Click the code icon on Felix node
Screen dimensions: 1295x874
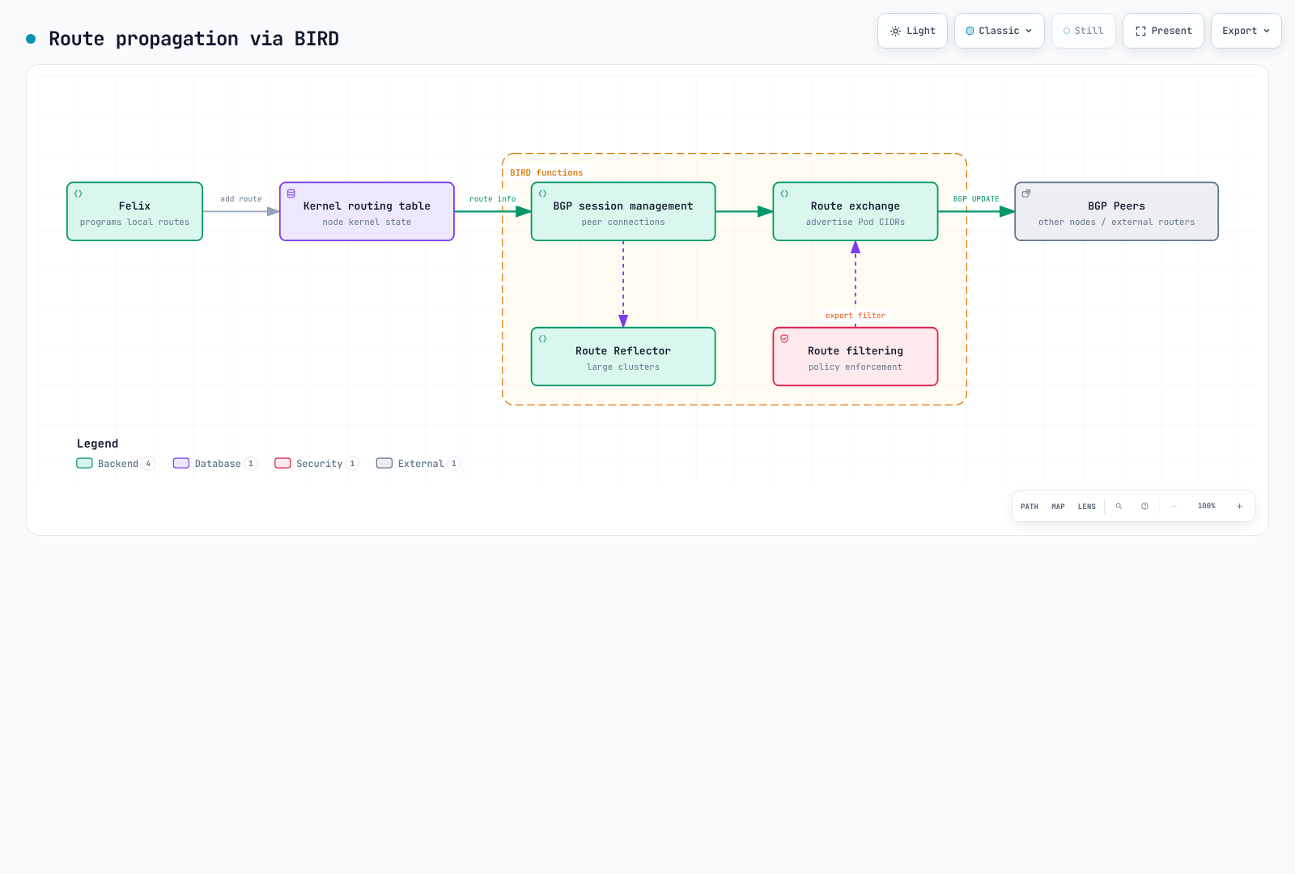tap(79, 194)
